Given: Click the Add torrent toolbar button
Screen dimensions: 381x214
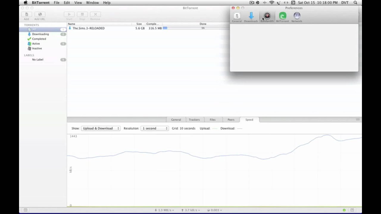Looking at the screenshot, I should click(26, 16).
